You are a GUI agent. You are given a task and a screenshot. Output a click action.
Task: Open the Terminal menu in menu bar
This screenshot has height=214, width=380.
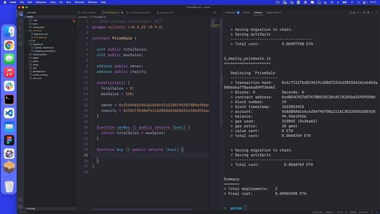click(79, 2)
